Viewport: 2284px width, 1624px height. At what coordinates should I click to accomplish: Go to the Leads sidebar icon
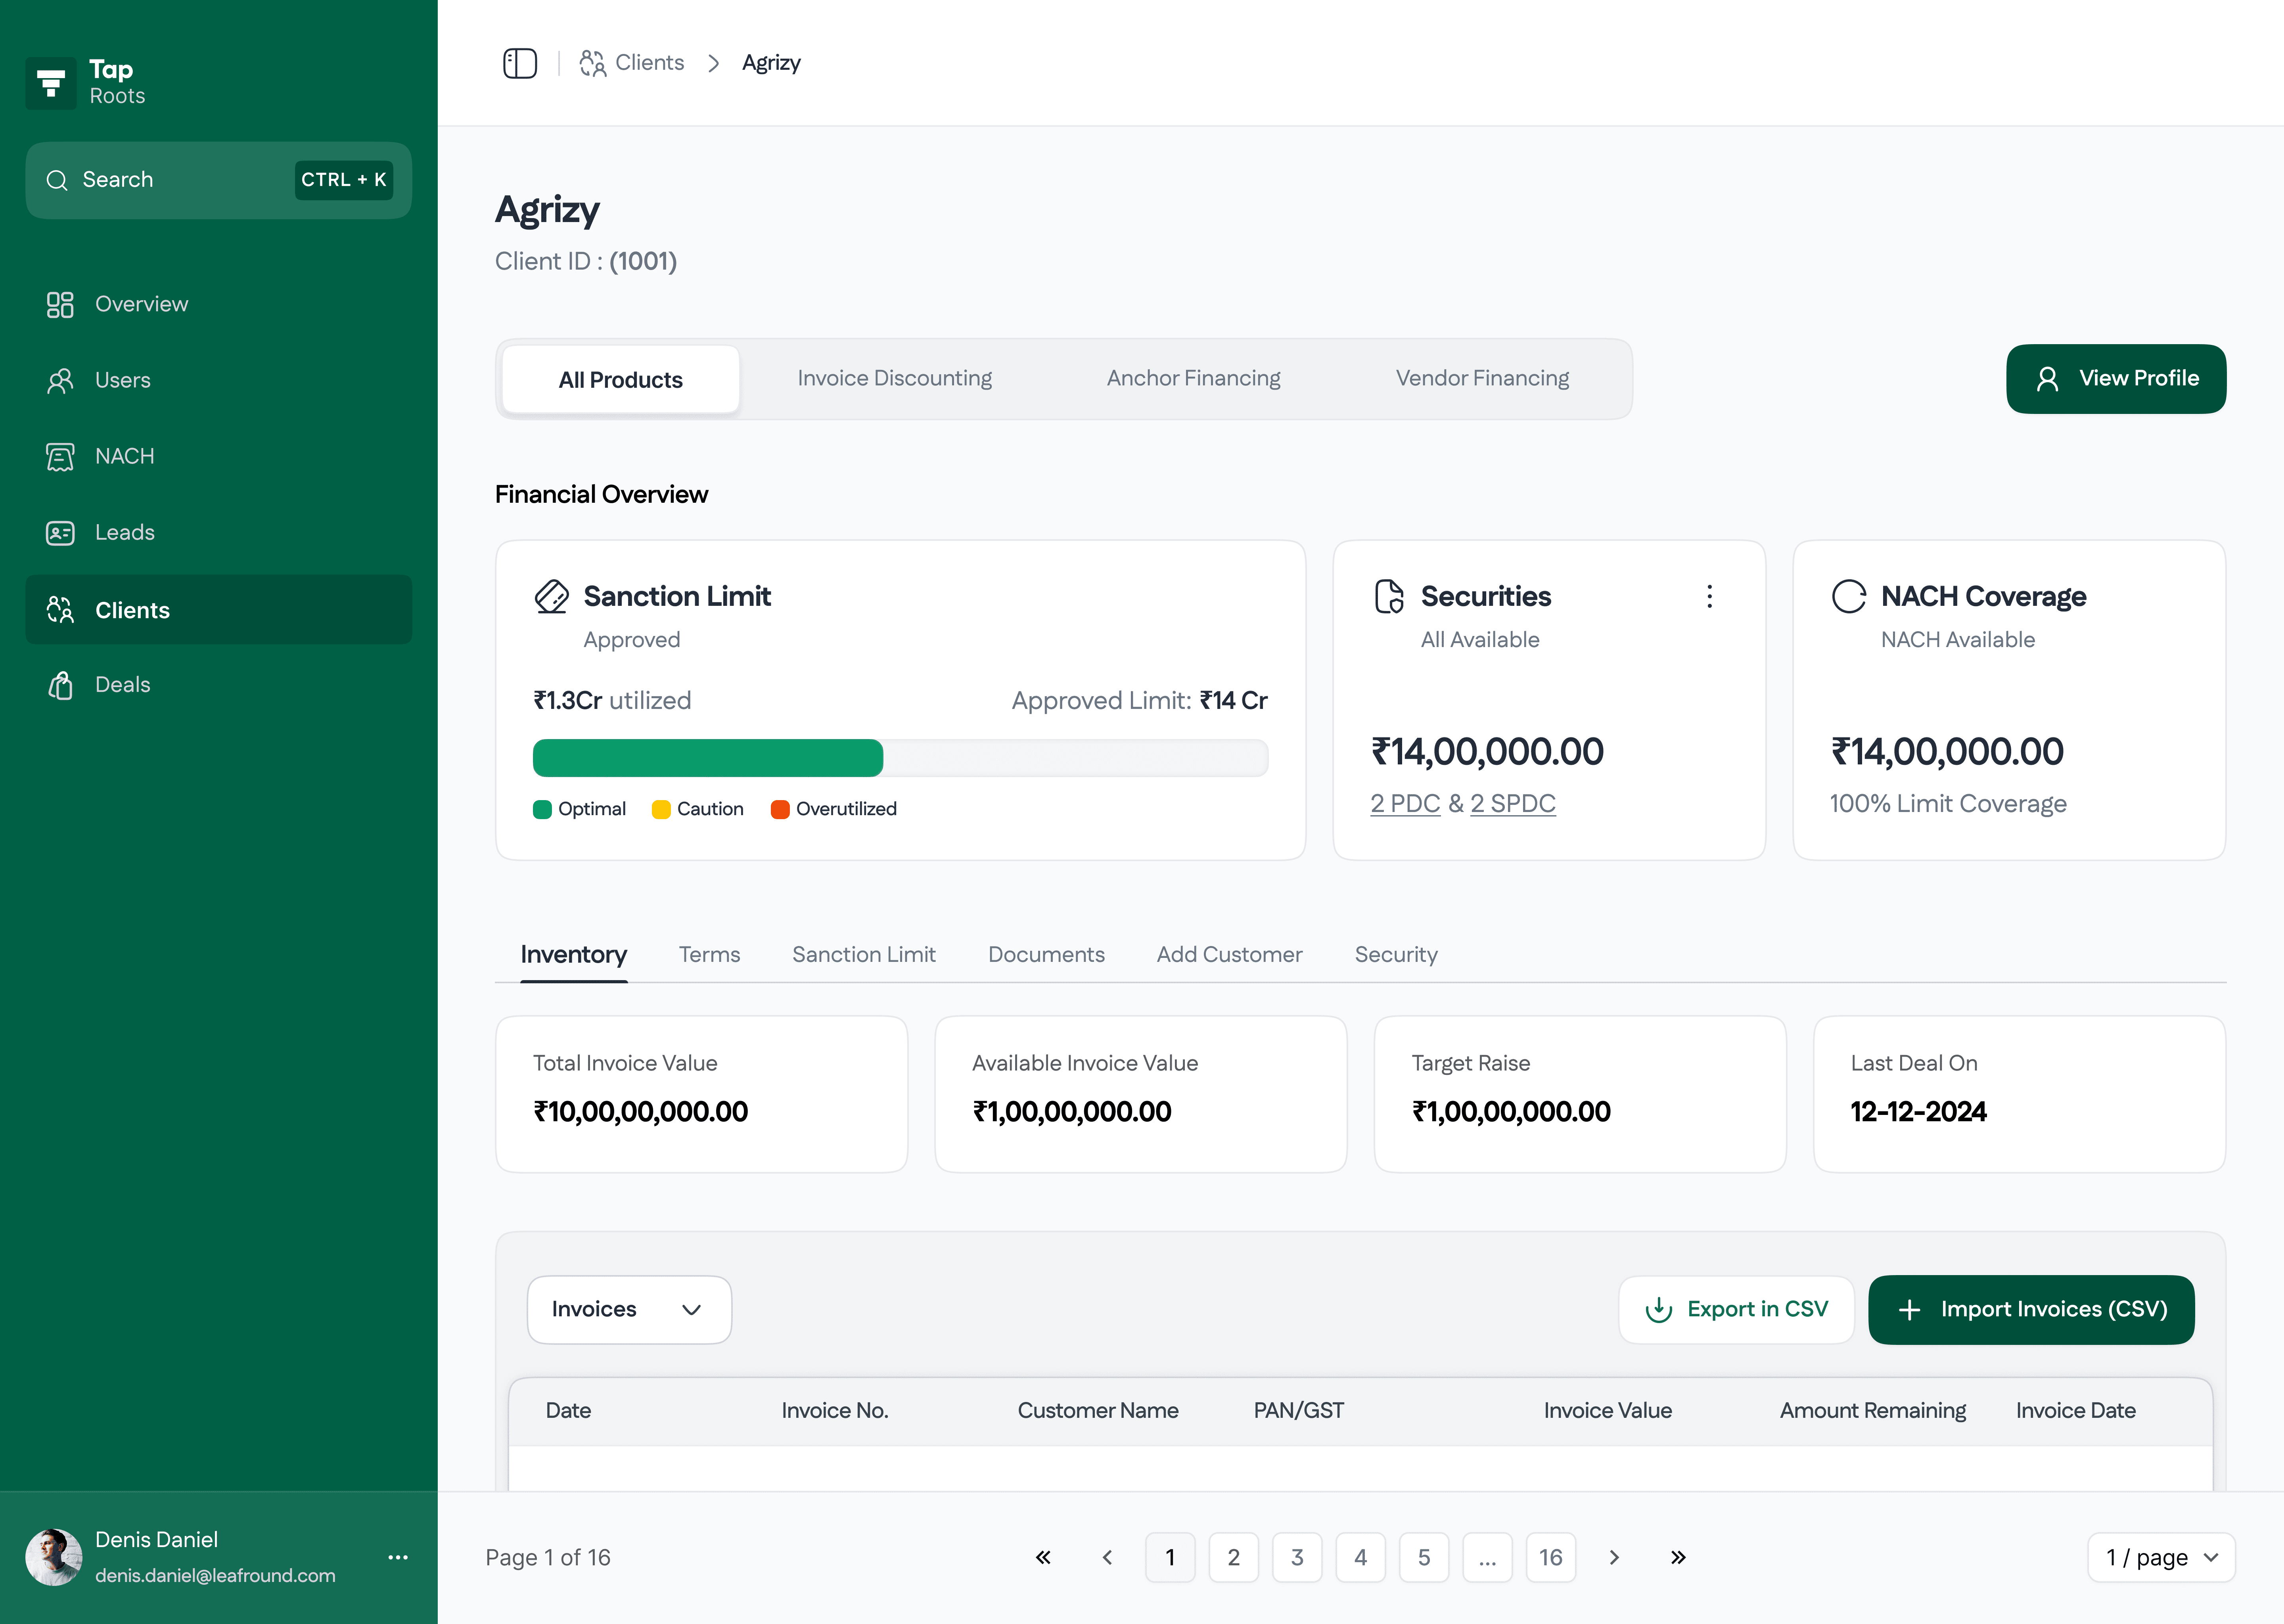click(60, 533)
